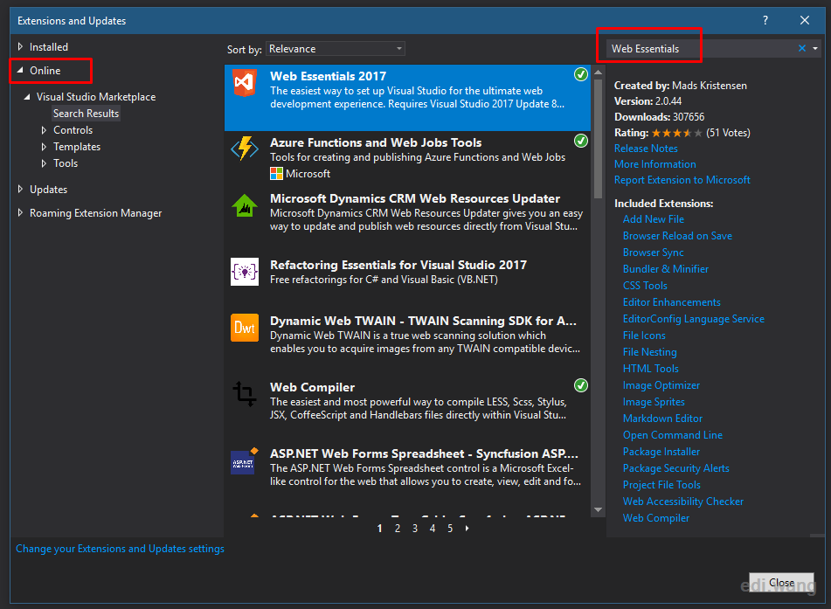Open the Sort by Relevance dropdown

pyautogui.click(x=336, y=49)
